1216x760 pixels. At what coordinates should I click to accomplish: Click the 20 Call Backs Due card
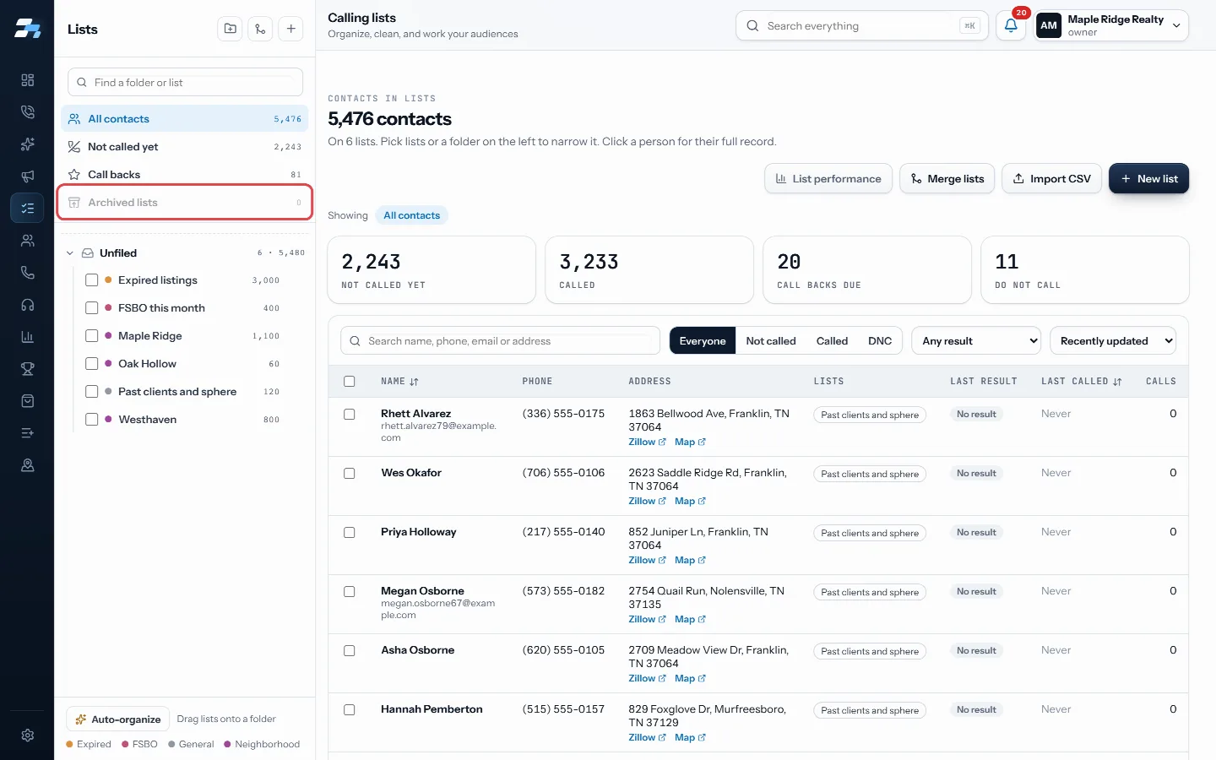pos(867,270)
